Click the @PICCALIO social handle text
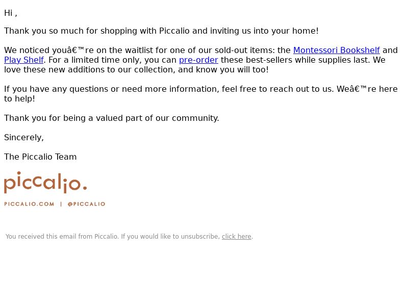Image resolution: width=408 pixels, height=306 pixels. click(x=86, y=204)
